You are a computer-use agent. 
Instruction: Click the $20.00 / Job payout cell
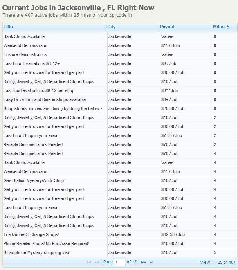(173, 108)
